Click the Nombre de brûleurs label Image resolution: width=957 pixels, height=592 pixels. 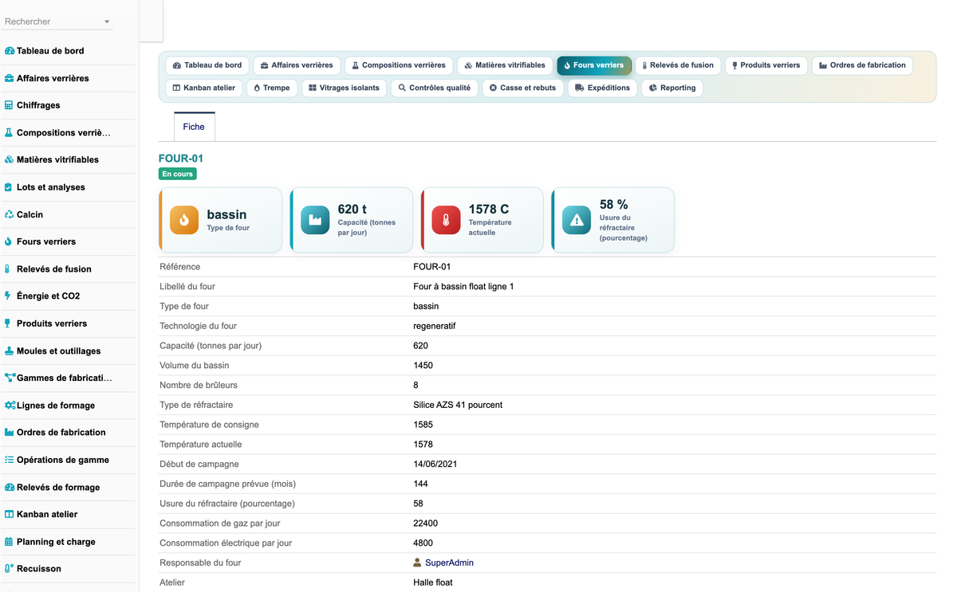(x=199, y=385)
